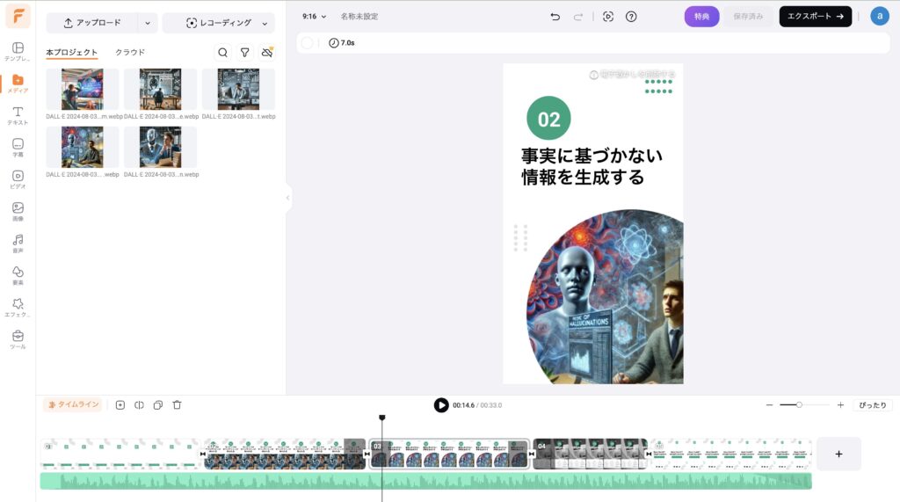The image size is (900, 502).
Task: Click the round background color circle beside 7.0s
Action: [x=307, y=43]
